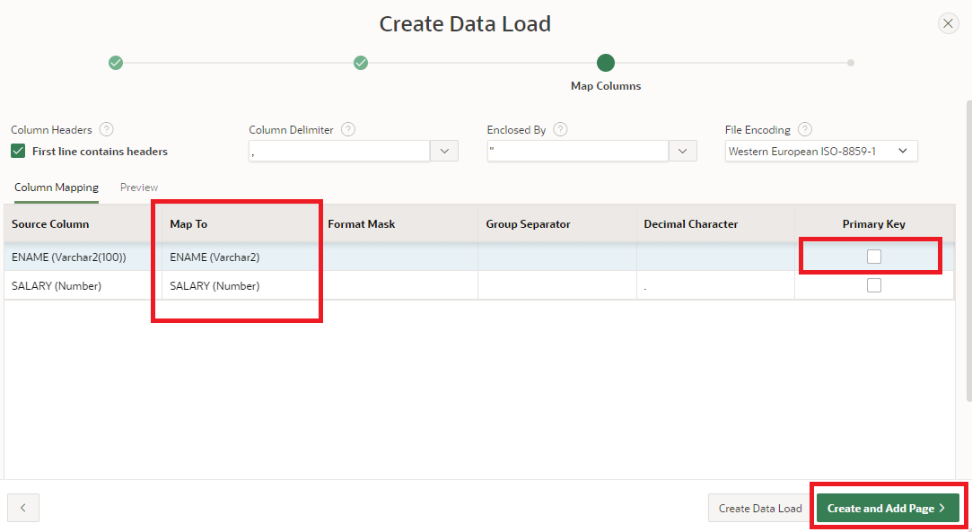Open the Enclosed By dropdown list

click(x=683, y=151)
